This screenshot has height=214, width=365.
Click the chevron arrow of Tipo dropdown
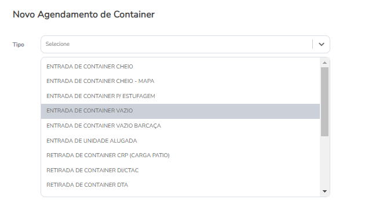point(321,44)
